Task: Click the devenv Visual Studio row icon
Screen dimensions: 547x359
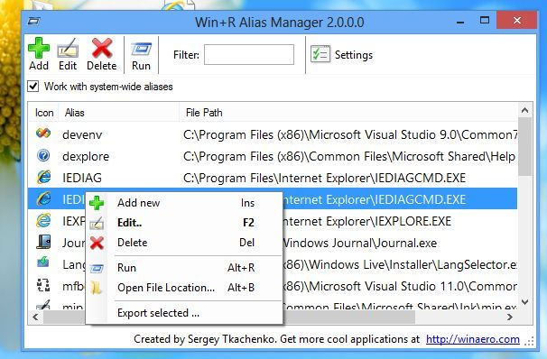Action: (x=43, y=133)
